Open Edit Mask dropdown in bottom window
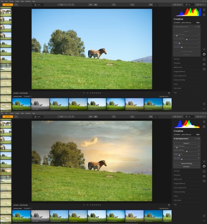The height and width of the screenshot is (224, 207). point(187,166)
